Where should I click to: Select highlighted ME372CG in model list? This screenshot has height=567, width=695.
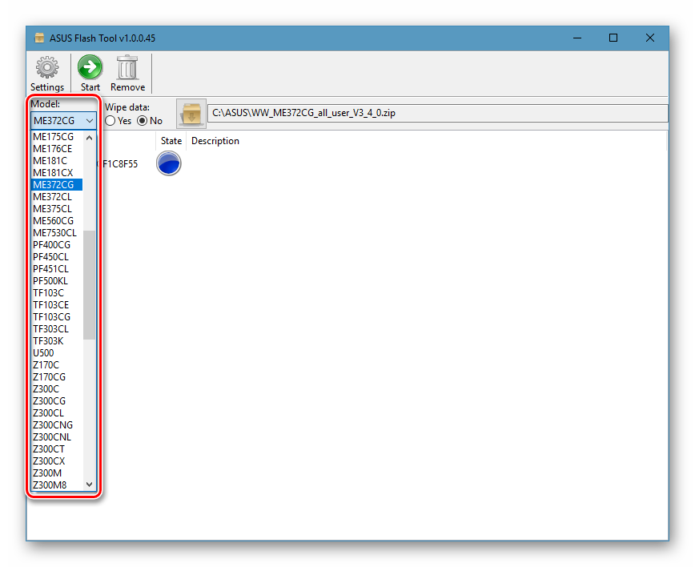point(57,184)
